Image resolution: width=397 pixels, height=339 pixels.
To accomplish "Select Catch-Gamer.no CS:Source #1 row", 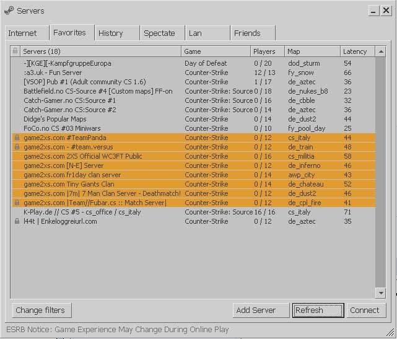I will [x=194, y=100].
